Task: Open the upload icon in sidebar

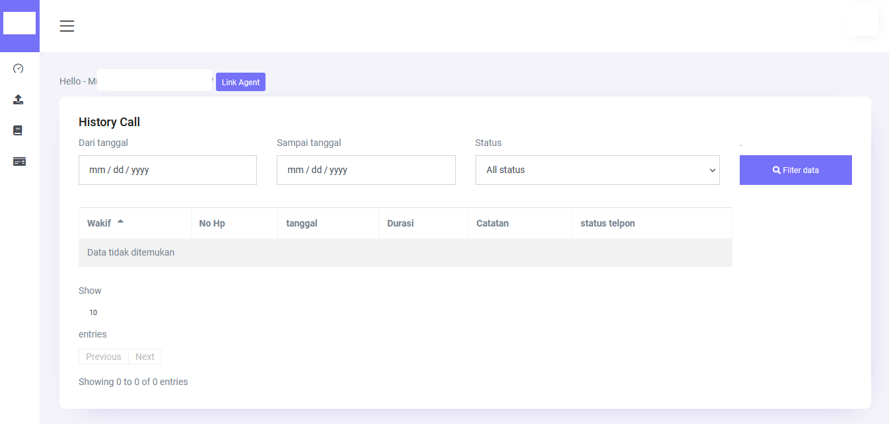Action: pyautogui.click(x=18, y=100)
